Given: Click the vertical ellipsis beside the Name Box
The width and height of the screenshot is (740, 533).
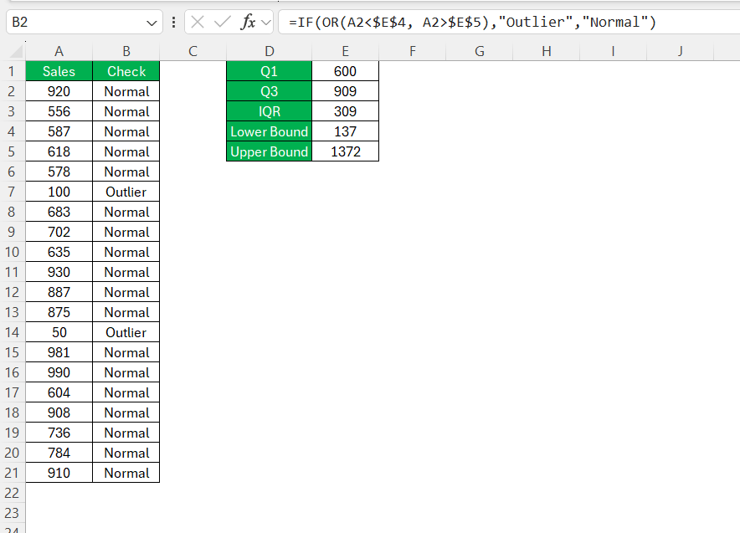Looking at the screenshot, I should [172, 21].
